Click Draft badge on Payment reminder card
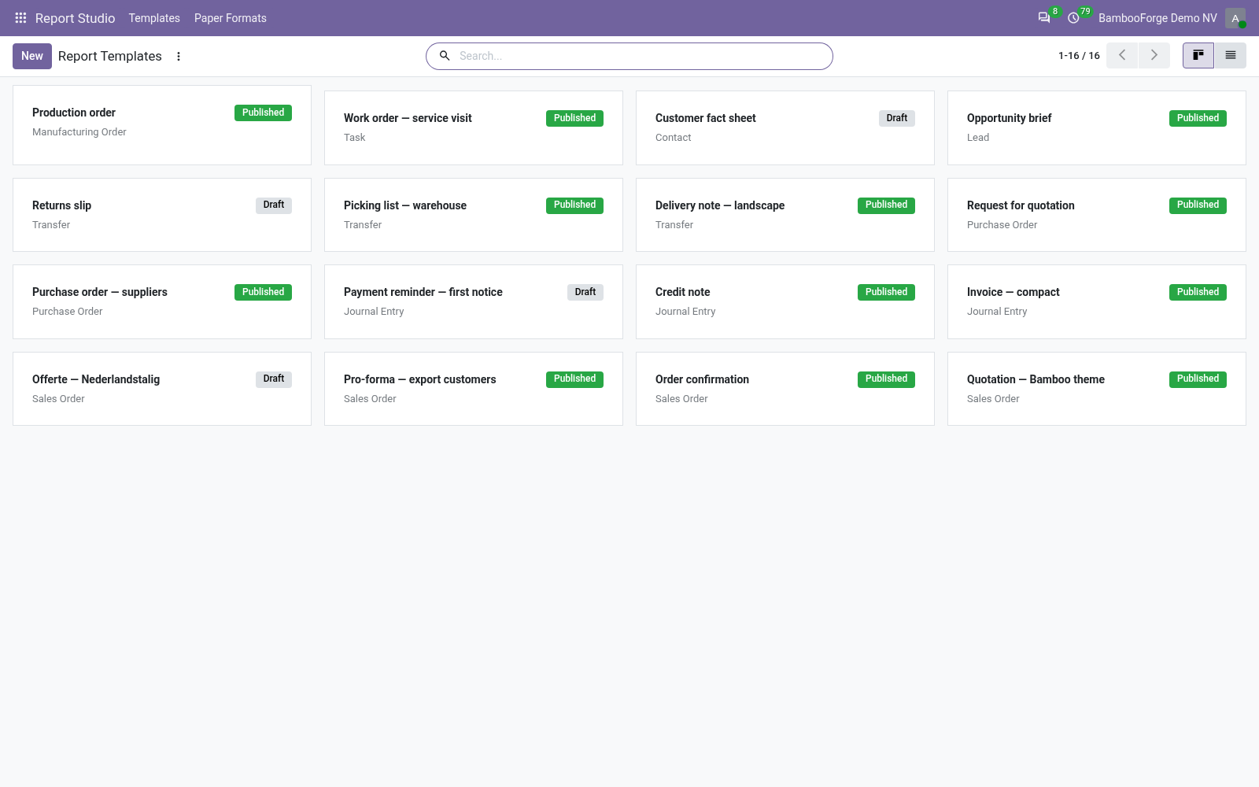1259x787 pixels. [x=585, y=292]
